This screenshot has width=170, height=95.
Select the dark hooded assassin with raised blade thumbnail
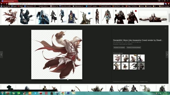[27, 16]
